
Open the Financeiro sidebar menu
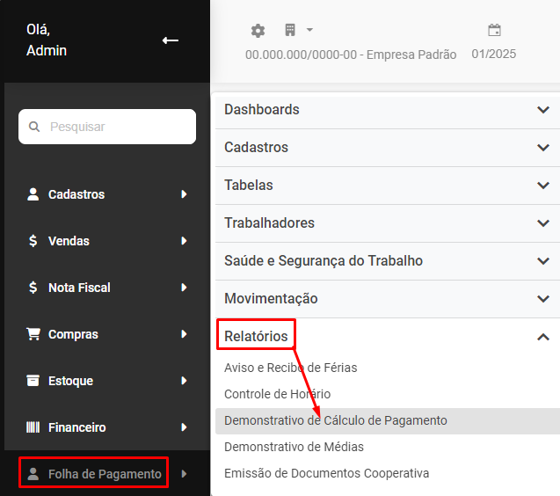pos(77,427)
